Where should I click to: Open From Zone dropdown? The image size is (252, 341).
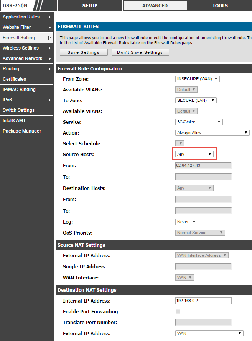197,79
